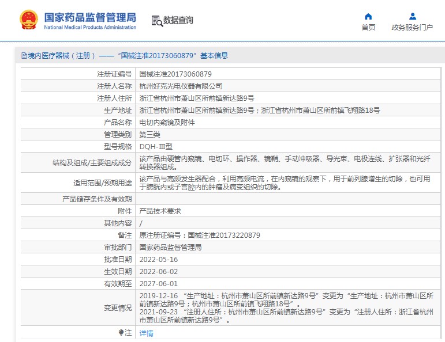Click the 2019-12-16 change record entry
445x342 pixels.
point(286,300)
